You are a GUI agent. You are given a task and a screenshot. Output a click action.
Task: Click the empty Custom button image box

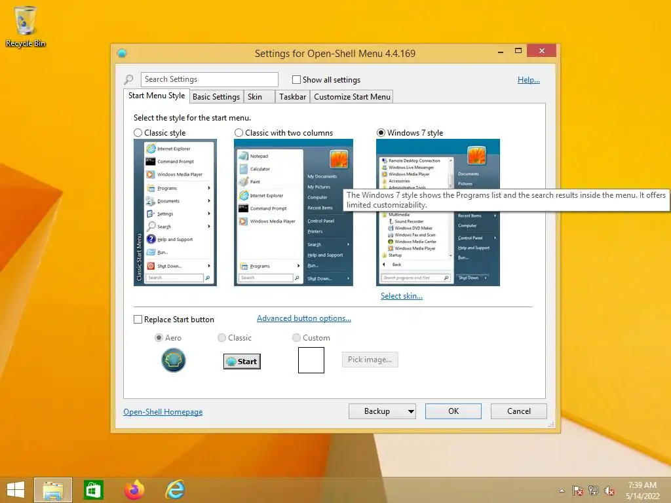coord(311,360)
